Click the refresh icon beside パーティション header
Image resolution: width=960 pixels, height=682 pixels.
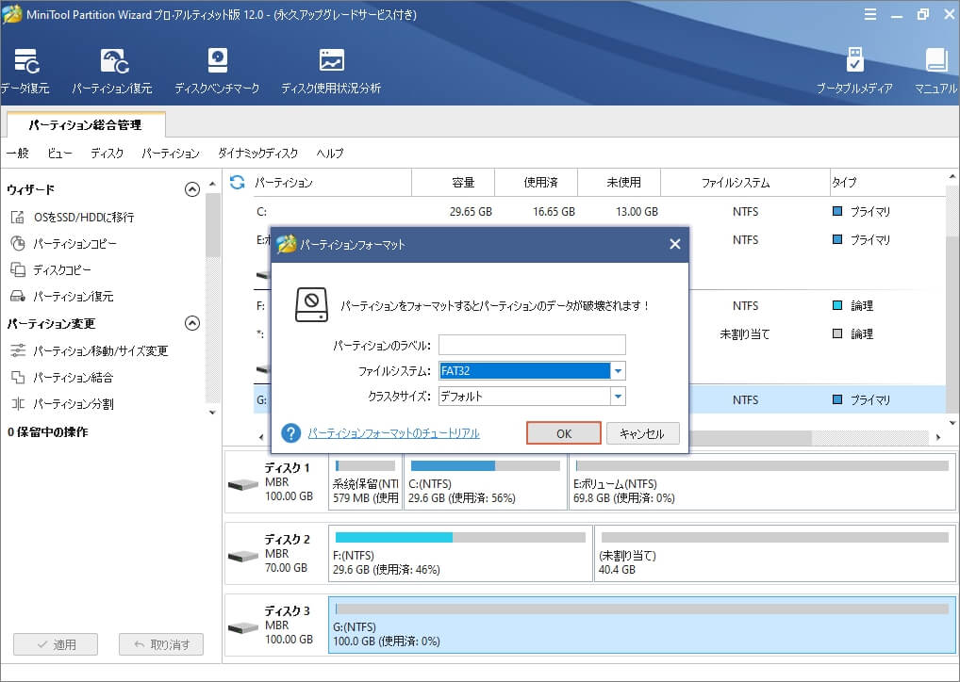237,182
